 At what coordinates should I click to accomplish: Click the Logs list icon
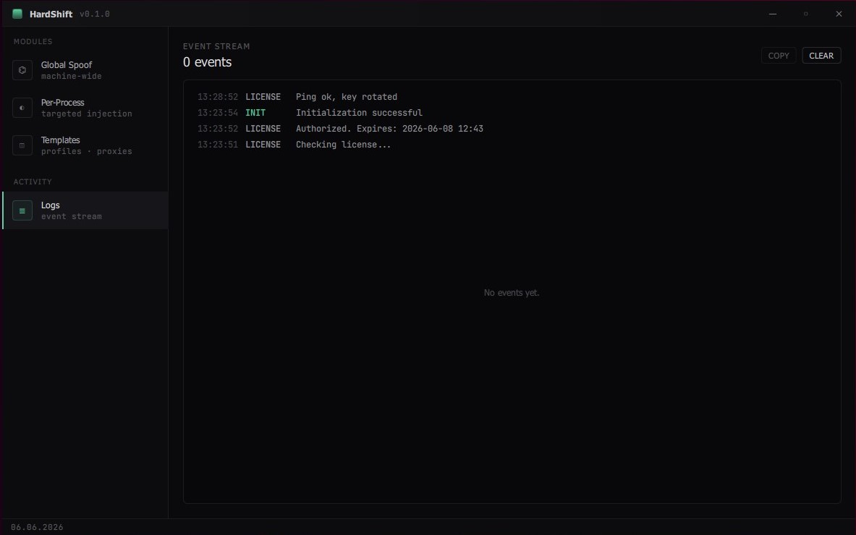click(22, 210)
